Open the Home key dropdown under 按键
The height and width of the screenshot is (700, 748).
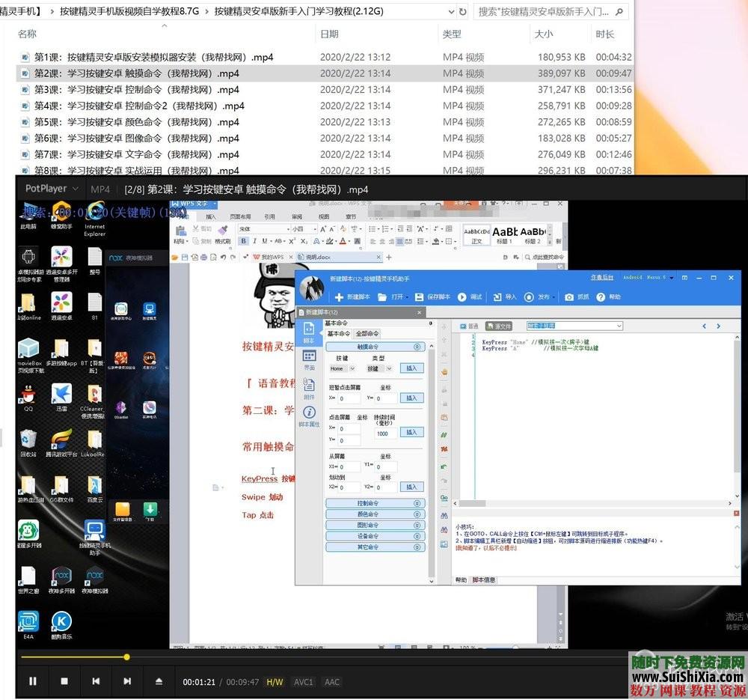pos(343,368)
